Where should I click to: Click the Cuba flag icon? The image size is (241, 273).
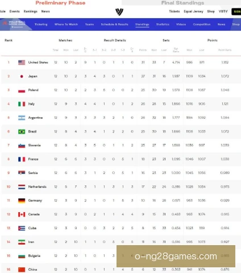point(22,228)
